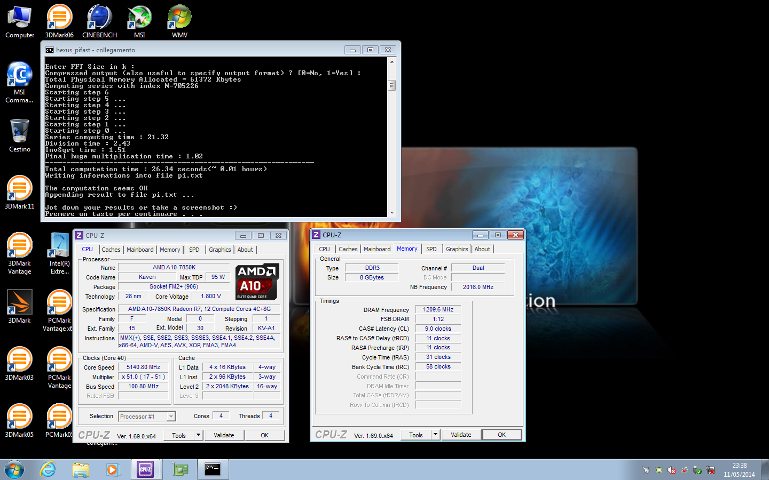769x480 pixels.
Task: Launch the 3DMark 11 shortcut
Action: [x=20, y=192]
